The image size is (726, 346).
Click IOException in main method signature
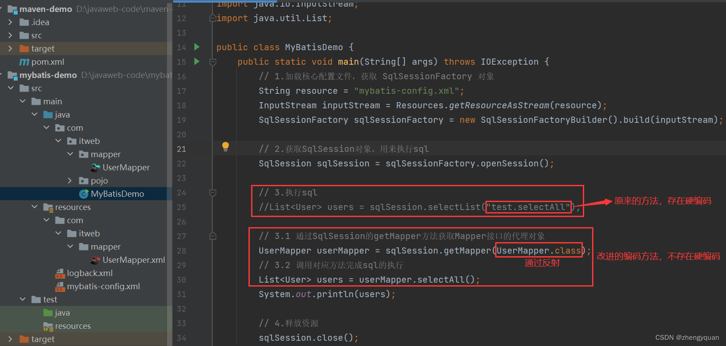pos(509,62)
